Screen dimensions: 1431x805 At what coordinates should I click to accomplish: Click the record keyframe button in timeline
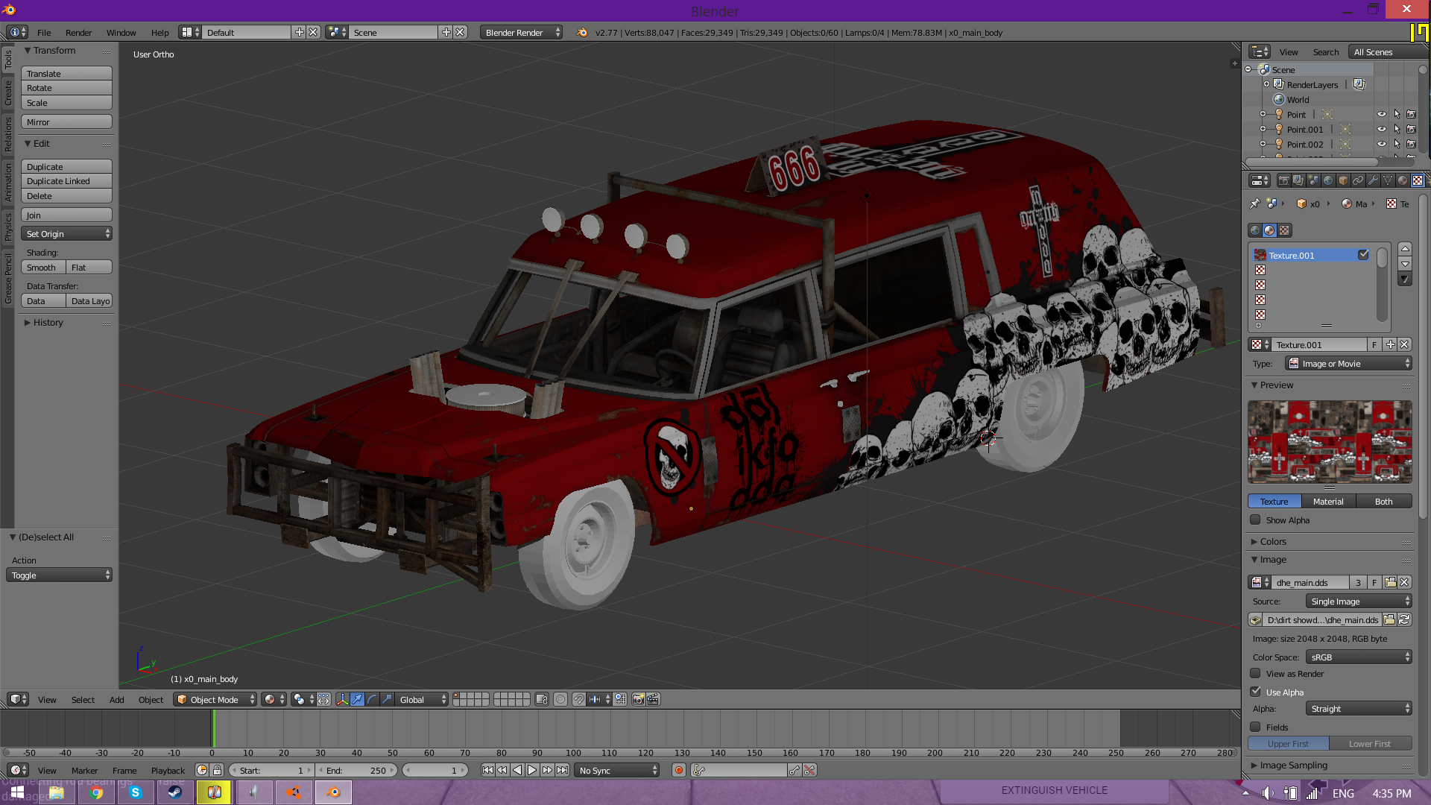point(678,770)
